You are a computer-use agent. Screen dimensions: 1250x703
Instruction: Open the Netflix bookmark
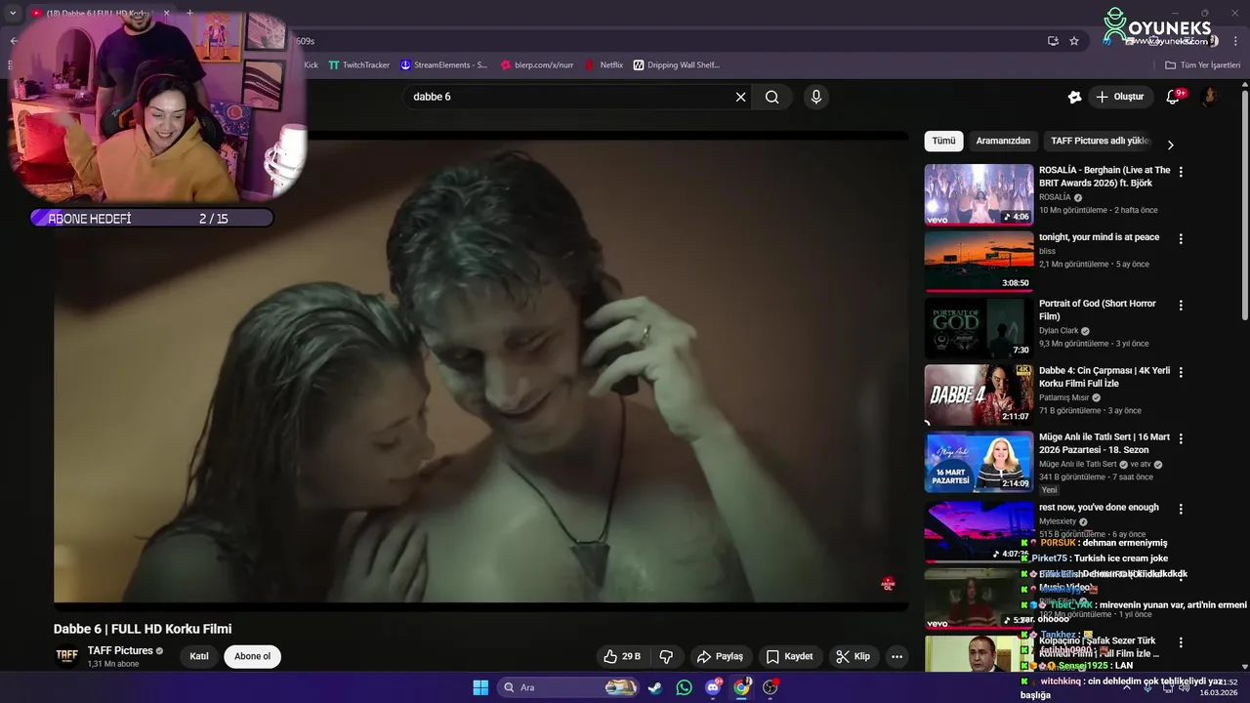click(x=604, y=65)
